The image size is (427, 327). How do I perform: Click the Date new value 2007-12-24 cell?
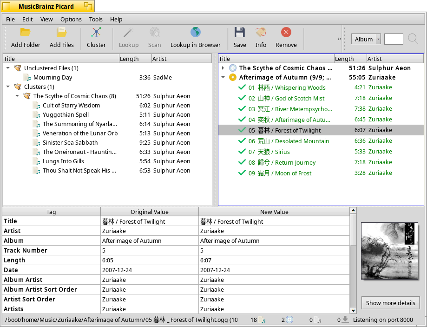point(274,270)
